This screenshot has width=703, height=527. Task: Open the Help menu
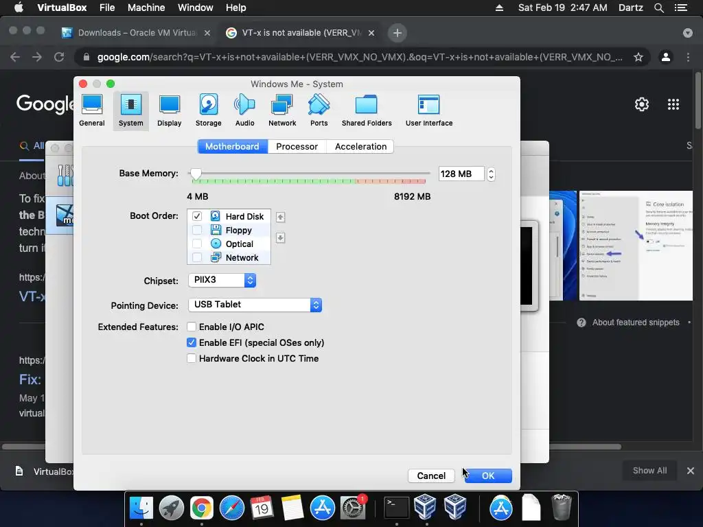pyautogui.click(x=236, y=8)
